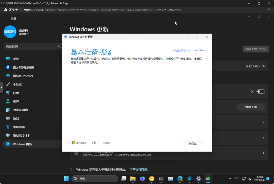The width and height of the screenshot is (274, 184).
Task: Select 系统 in Settings sidebar
Action: (x=33, y=59)
